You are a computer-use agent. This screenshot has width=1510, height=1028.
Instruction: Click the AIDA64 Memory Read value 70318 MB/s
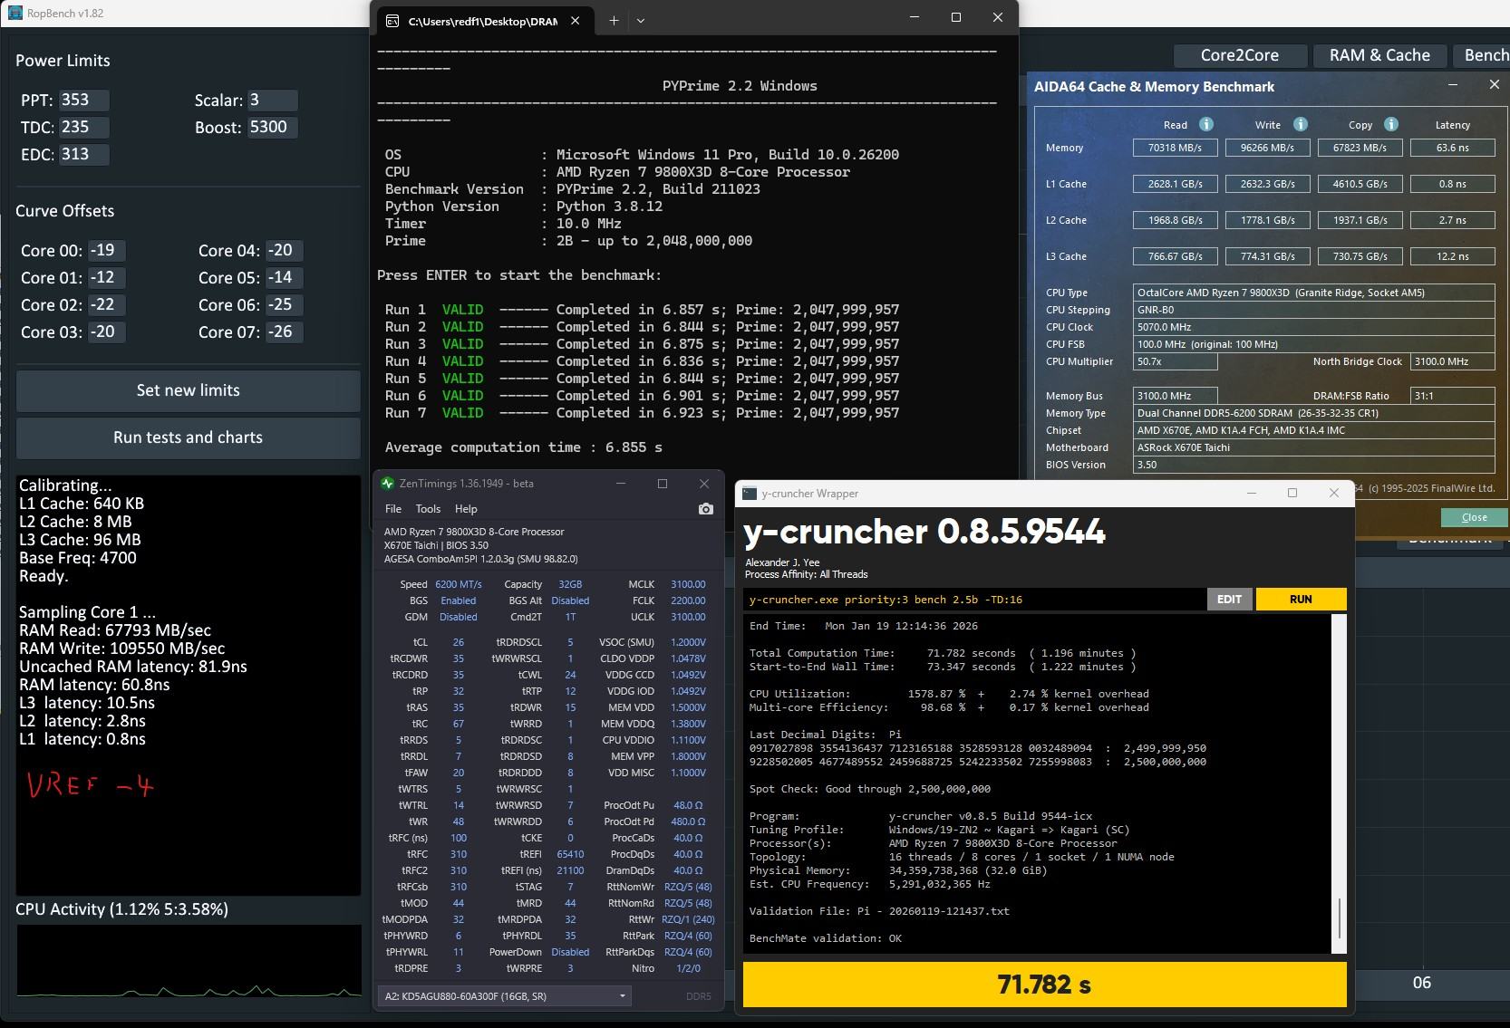pyautogui.click(x=1176, y=148)
